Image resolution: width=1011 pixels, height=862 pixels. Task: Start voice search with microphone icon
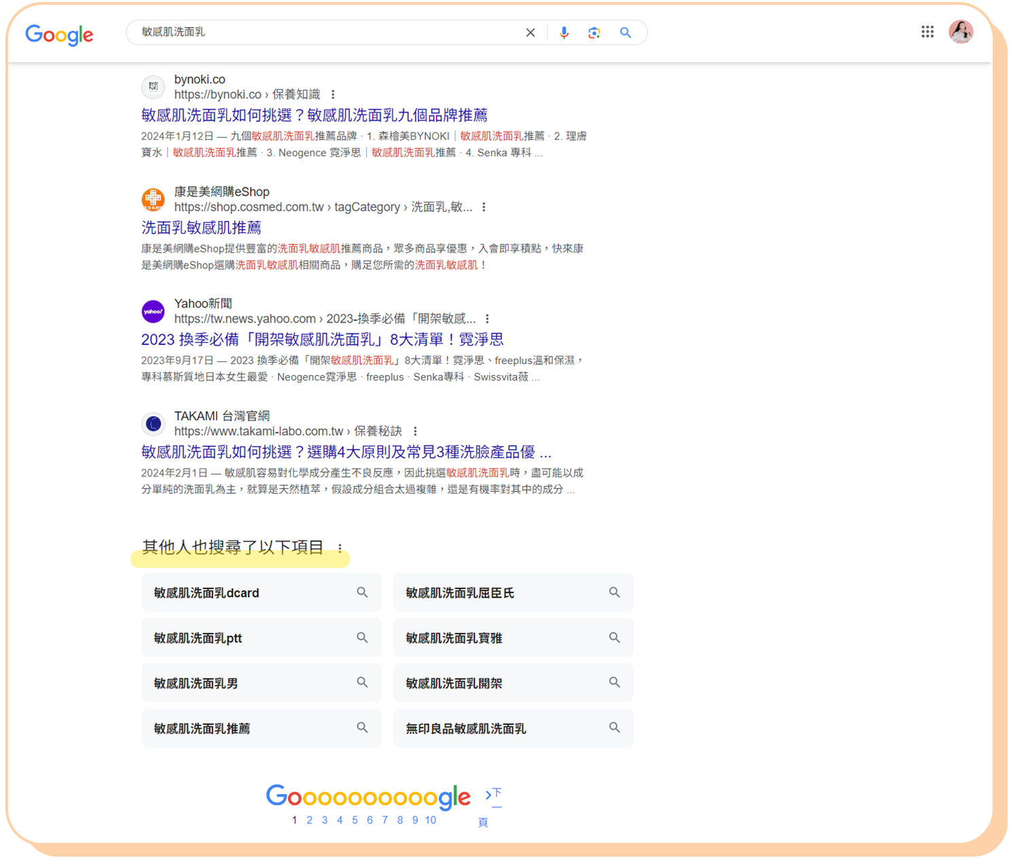(x=564, y=33)
